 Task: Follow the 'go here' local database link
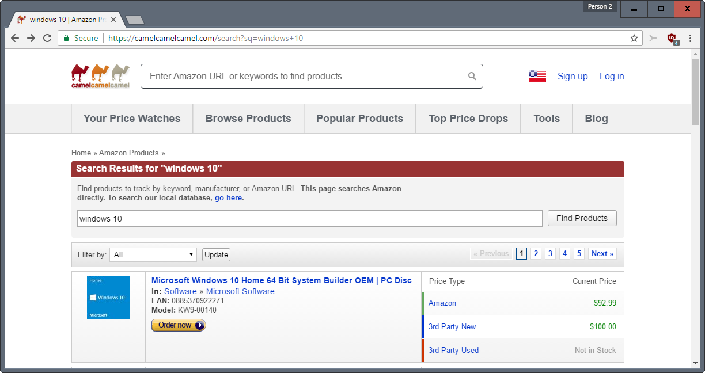coord(228,197)
